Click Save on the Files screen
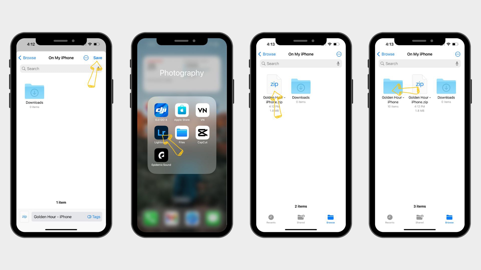The image size is (481, 270). (97, 57)
